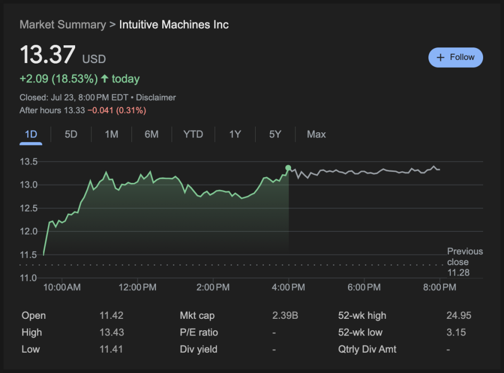Click the High value 13.43
This screenshot has height=373, width=504.
(112, 332)
